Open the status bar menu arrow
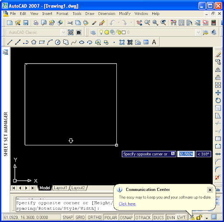This screenshot has height=222, width=224. click(206, 218)
